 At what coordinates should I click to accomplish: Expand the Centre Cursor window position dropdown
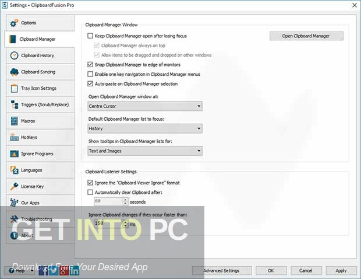[x=145, y=106]
